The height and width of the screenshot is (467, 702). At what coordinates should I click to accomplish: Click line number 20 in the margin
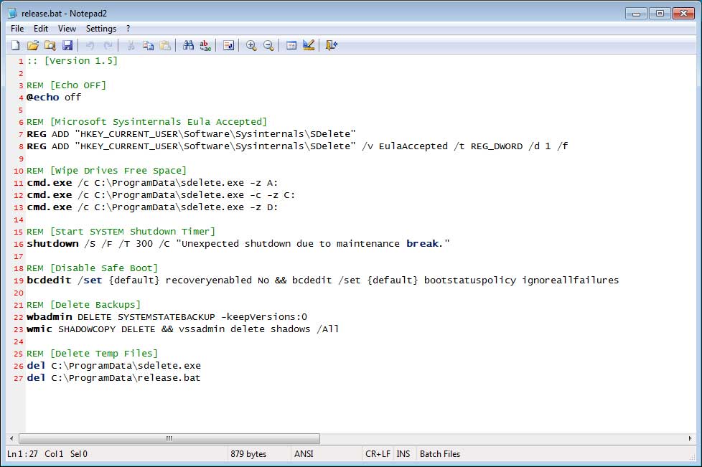(x=19, y=293)
